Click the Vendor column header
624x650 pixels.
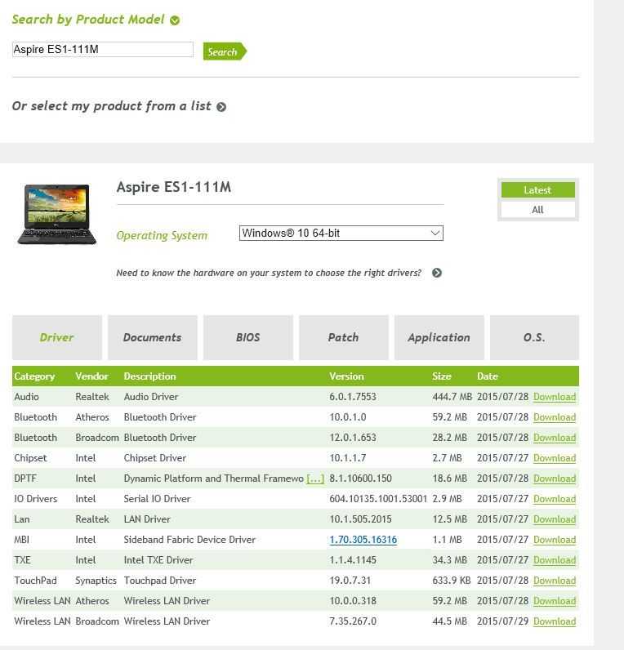pos(91,376)
